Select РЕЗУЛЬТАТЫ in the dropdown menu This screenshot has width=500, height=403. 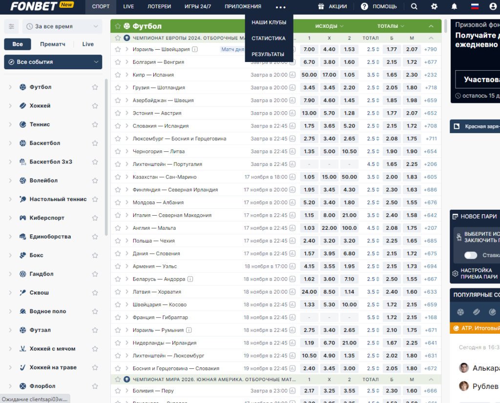268,54
